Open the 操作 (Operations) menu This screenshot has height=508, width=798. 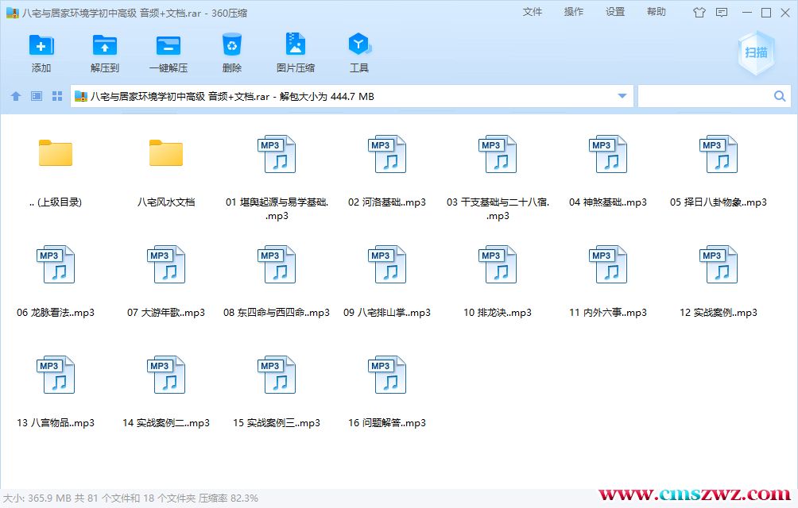pos(573,13)
